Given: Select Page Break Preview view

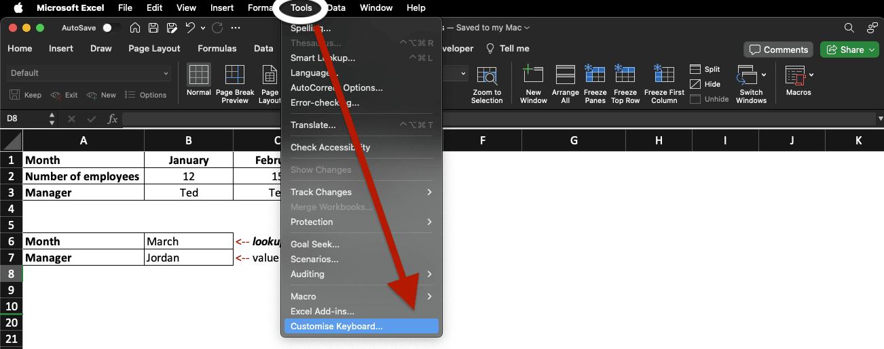Looking at the screenshot, I should 235,84.
